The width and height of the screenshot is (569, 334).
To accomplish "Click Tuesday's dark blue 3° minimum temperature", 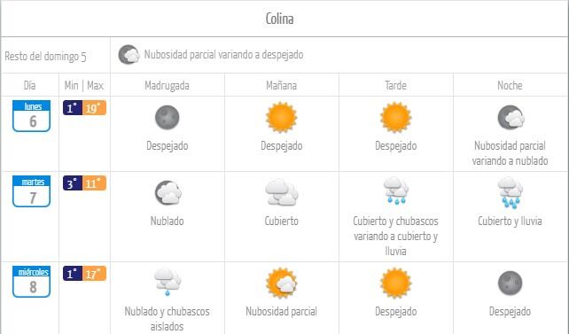I will pyautogui.click(x=73, y=183).
